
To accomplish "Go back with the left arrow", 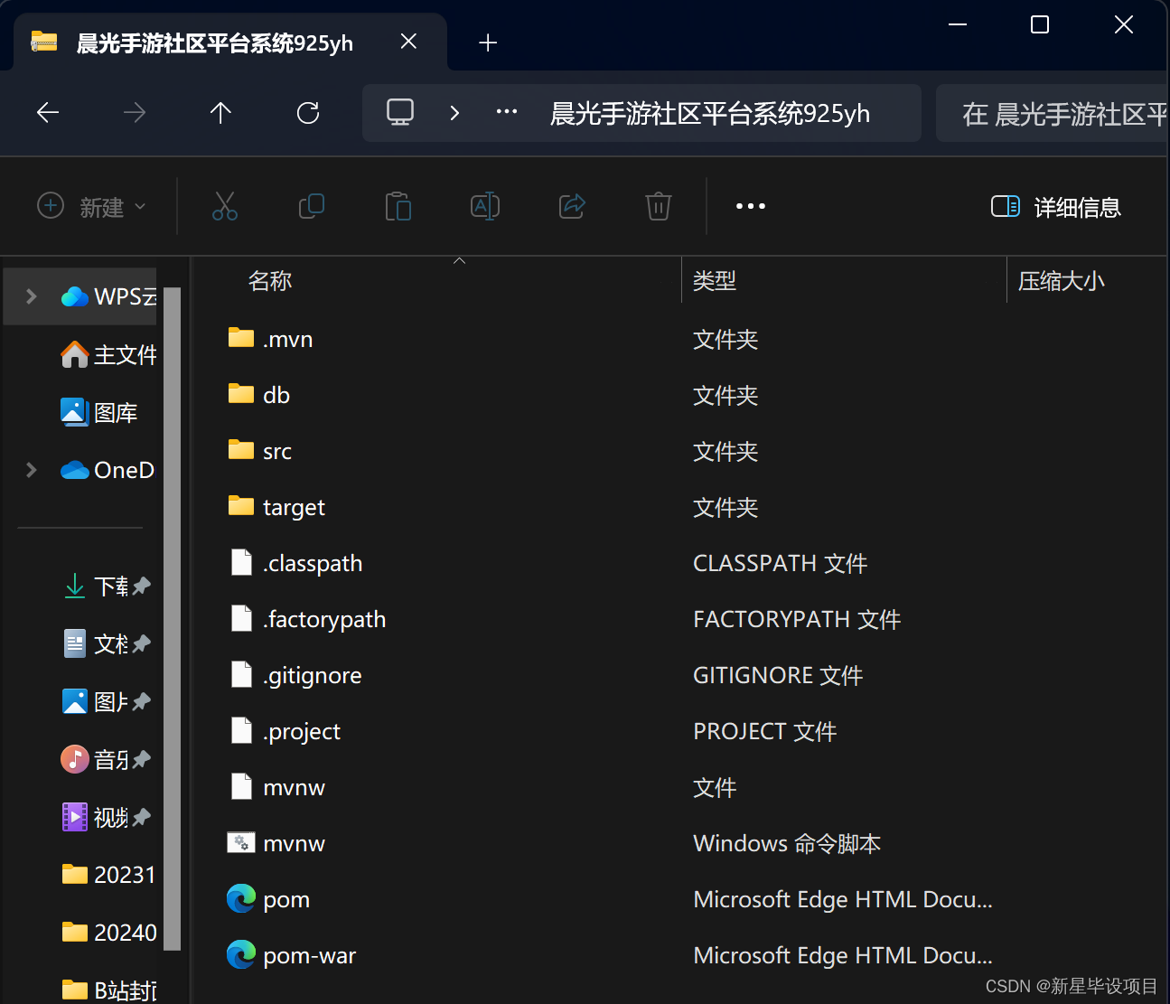I will click(48, 113).
